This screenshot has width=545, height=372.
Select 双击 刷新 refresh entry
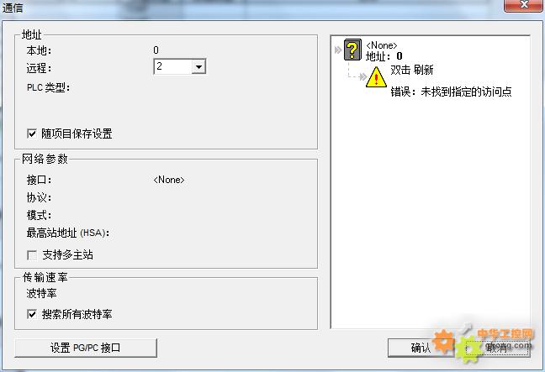tap(412, 70)
